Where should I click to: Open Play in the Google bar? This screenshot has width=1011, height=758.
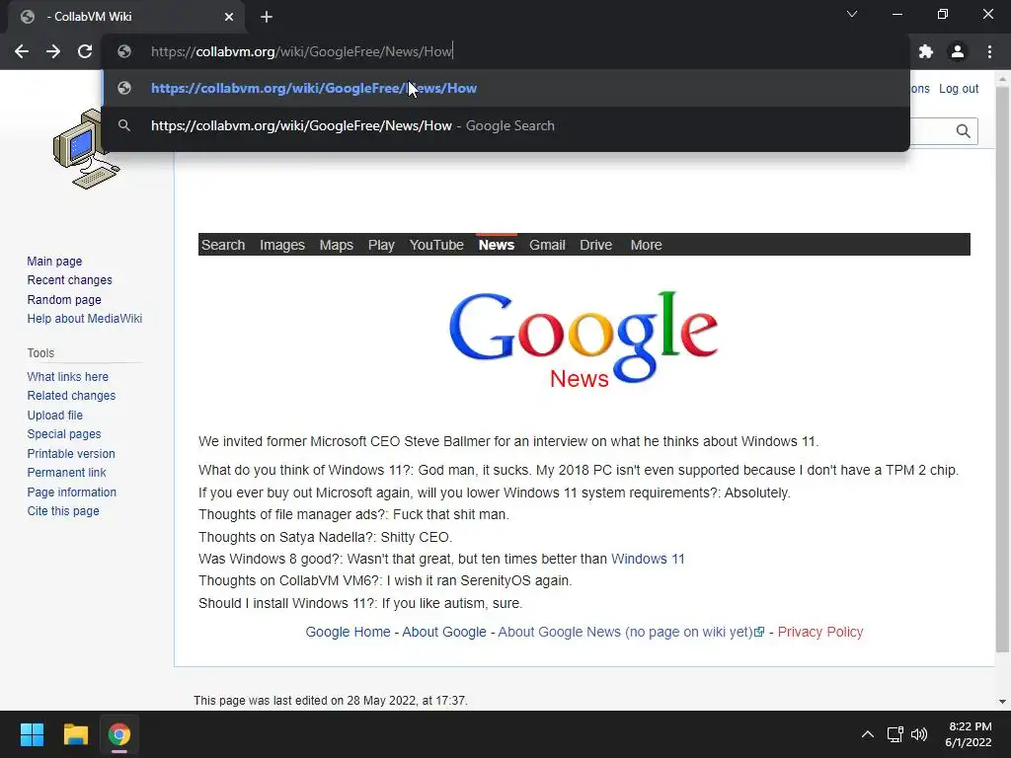(x=381, y=245)
